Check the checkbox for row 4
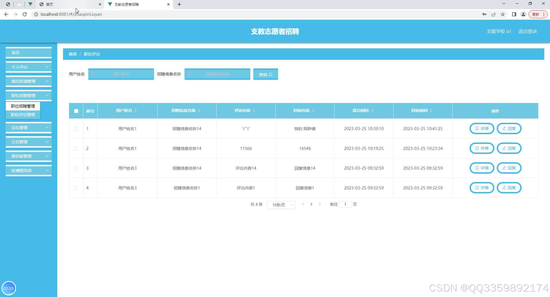 tap(76, 188)
